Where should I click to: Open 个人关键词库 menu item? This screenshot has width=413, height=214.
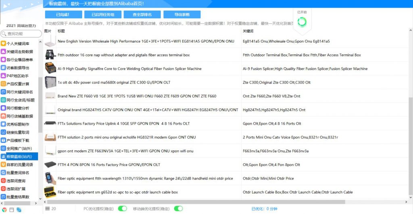tap(18, 44)
